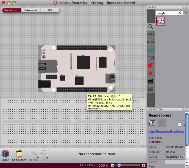This screenshot has width=189, height=168.
Task: Open the Flip options dropdown arrow
Action: pos(47,158)
